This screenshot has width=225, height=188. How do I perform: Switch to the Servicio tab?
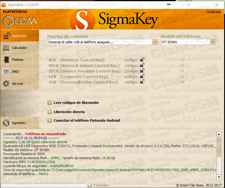point(20,84)
